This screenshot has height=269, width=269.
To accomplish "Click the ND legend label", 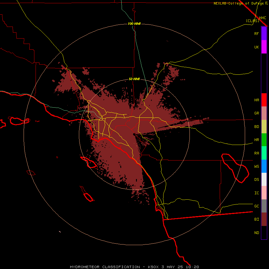I will pyautogui.click(x=256, y=233).
